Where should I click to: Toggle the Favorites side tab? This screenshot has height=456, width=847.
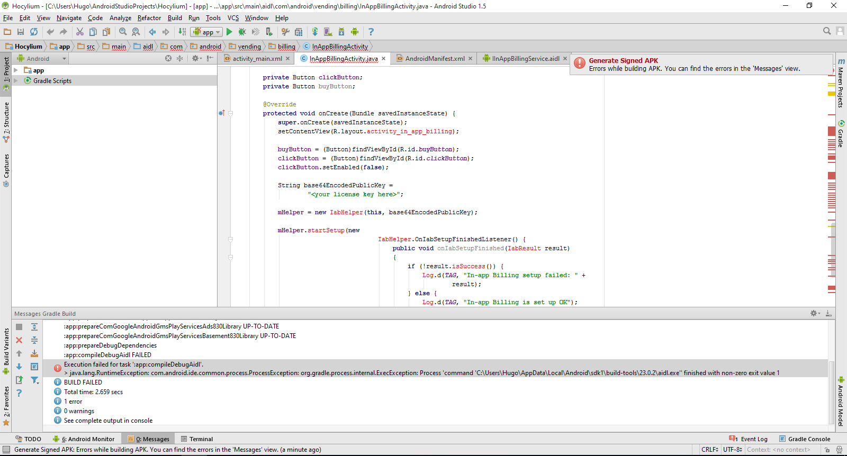point(6,406)
